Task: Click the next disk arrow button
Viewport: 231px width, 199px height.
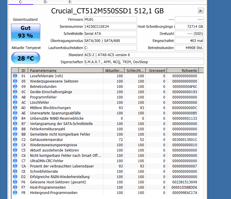Action: [201, 11]
